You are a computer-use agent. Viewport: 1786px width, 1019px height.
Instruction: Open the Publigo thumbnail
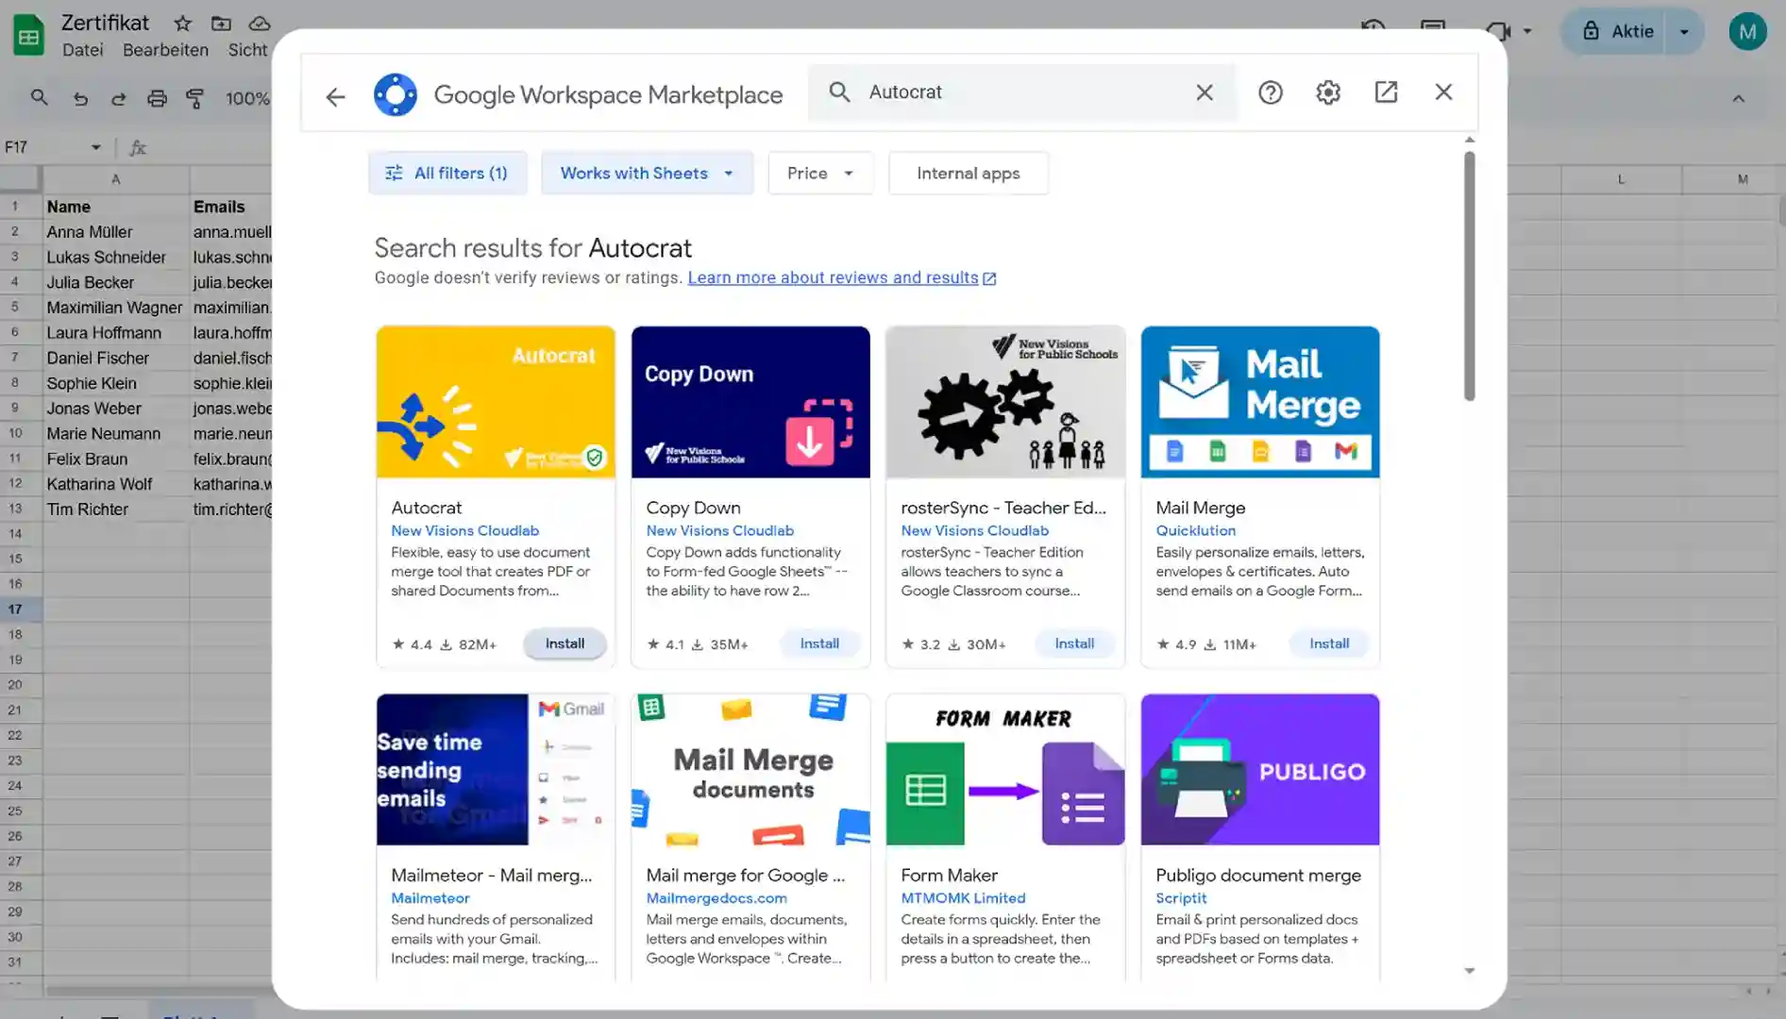point(1260,770)
